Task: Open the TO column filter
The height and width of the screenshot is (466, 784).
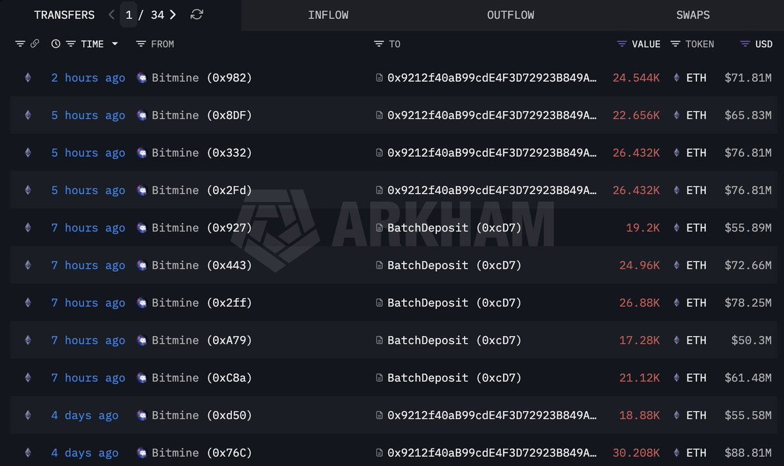Action: click(x=378, y=44)
